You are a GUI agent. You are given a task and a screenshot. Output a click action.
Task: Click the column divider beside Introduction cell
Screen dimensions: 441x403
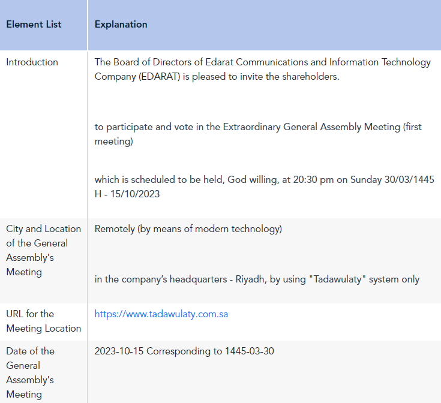(88, 134)
